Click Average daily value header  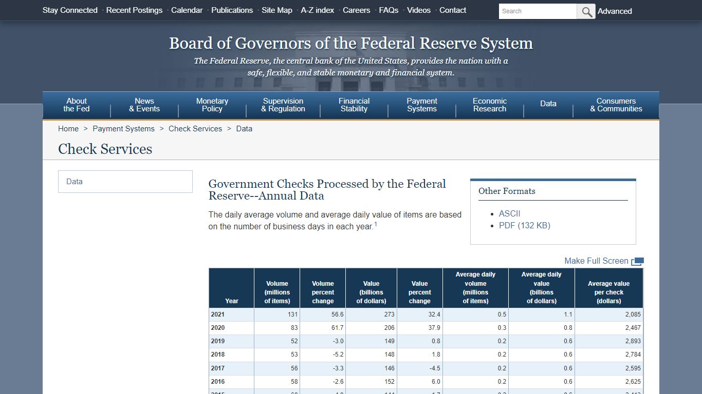(x=542, y=288)
